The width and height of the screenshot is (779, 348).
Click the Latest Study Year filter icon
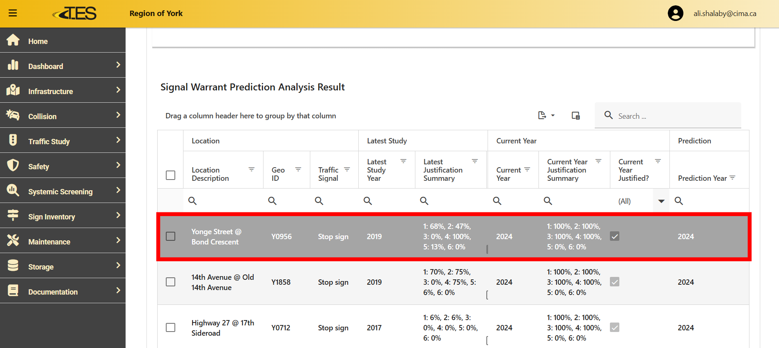403,161
